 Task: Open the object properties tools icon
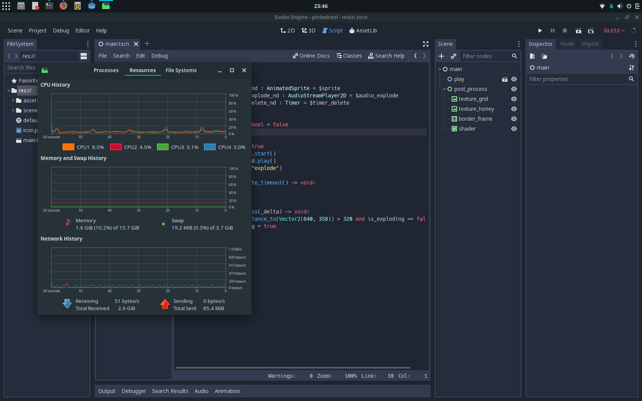tap(632, 68)
